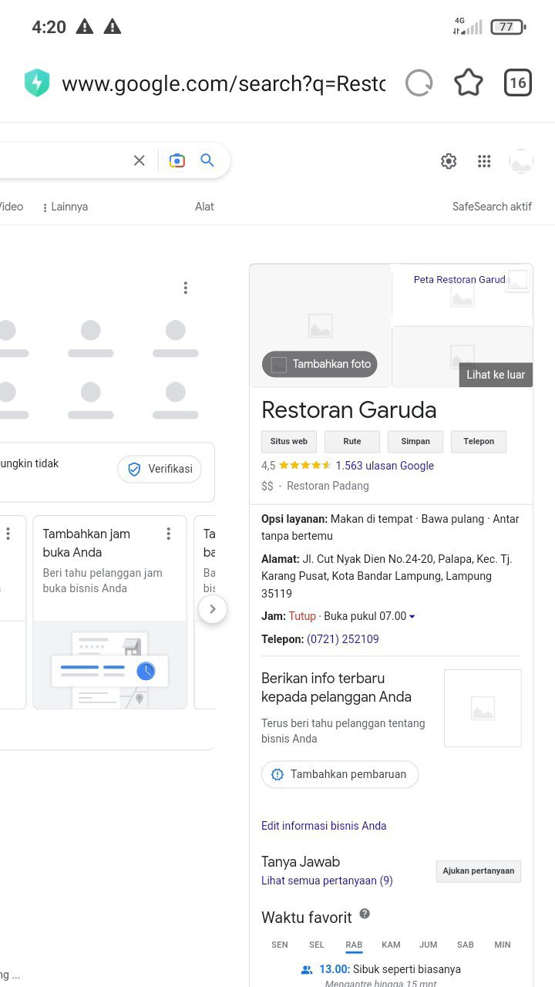Expand the Lainnya more menu
The height and width of the screenshot is (987, 555).
66,207
